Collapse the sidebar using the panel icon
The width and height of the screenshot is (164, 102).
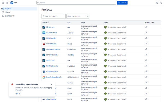coord(3,3)
